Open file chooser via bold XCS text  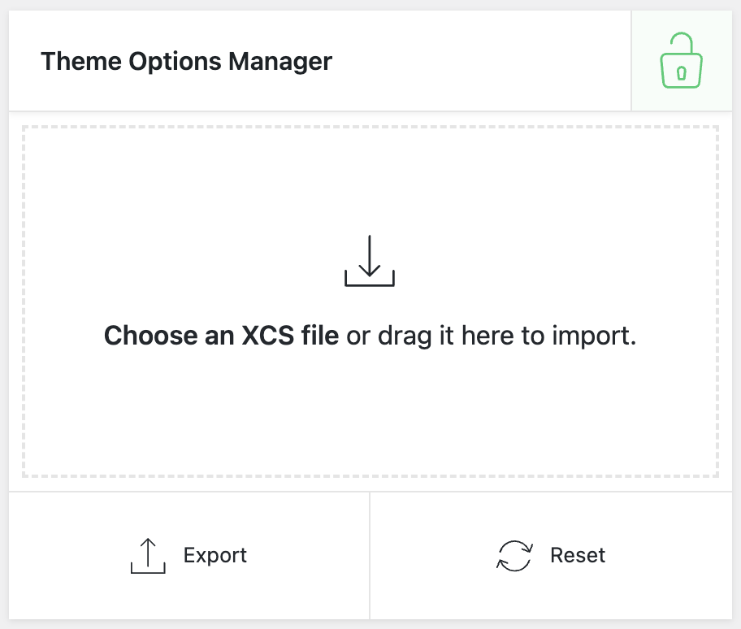[x=221, y=336]
